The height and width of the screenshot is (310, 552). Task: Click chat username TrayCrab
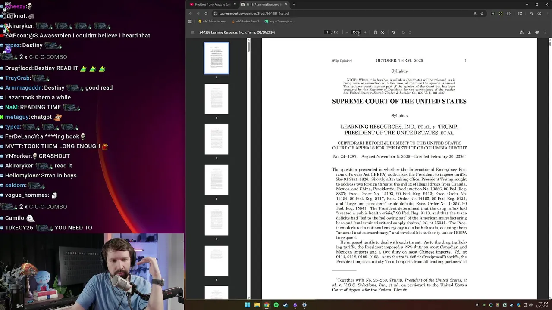point(17,78)
